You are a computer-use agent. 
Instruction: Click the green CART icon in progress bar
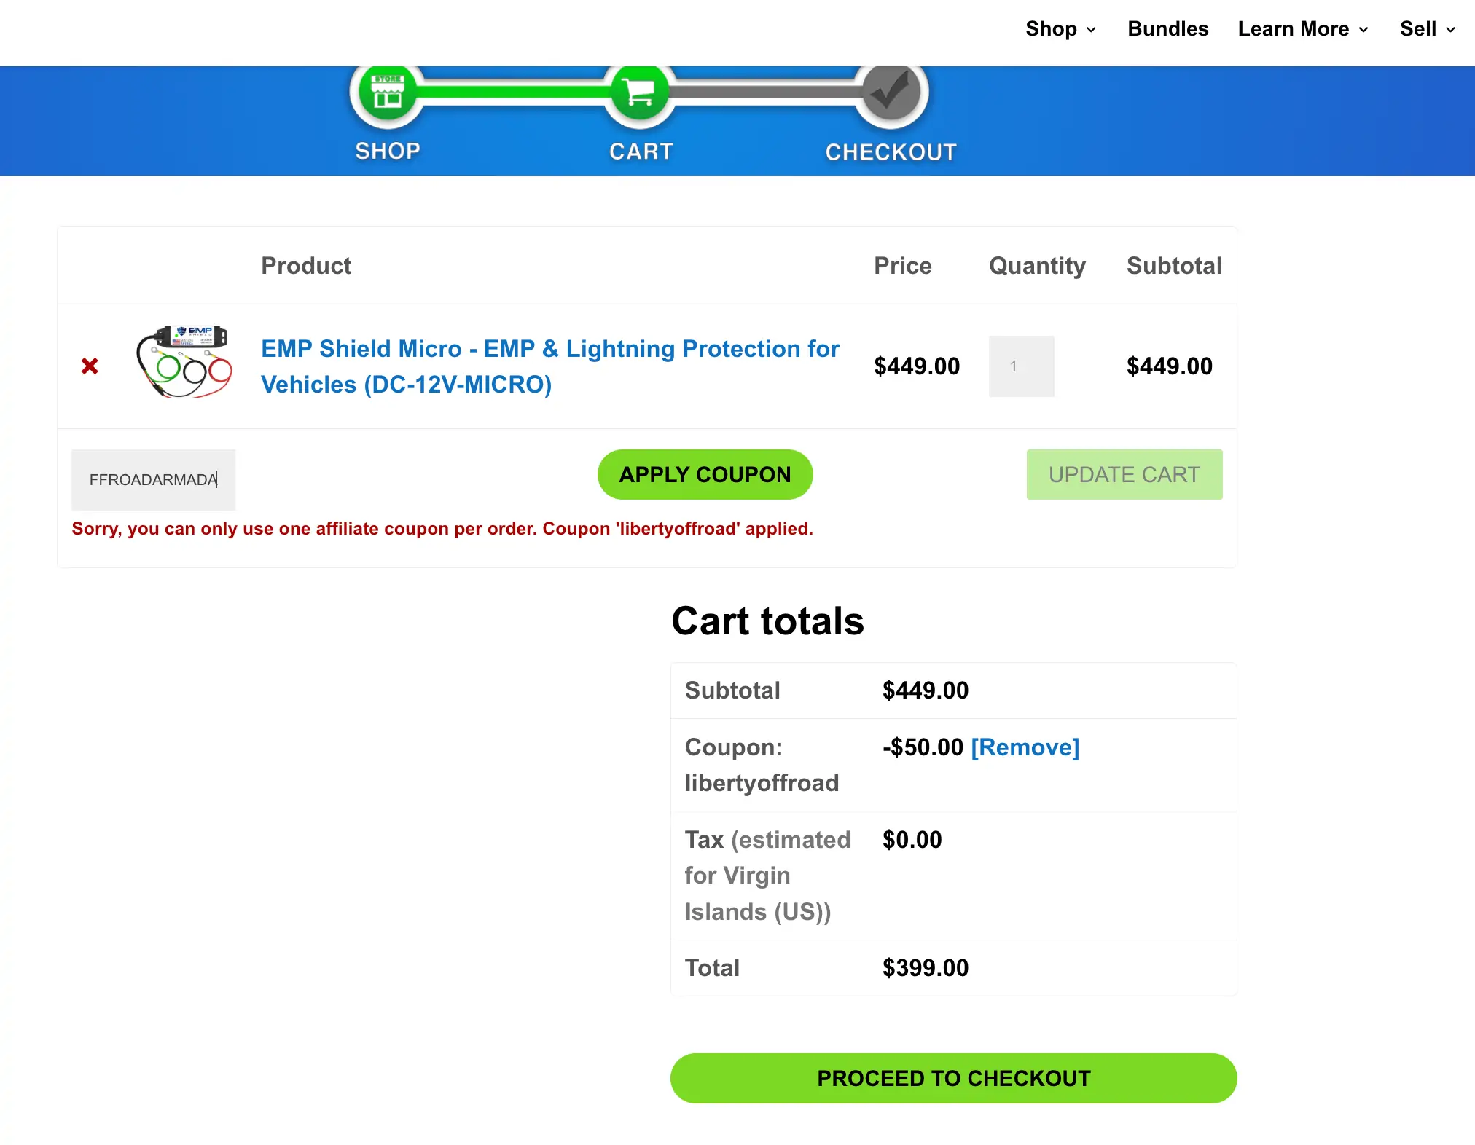pyautogui.click(x=640, y=93)
